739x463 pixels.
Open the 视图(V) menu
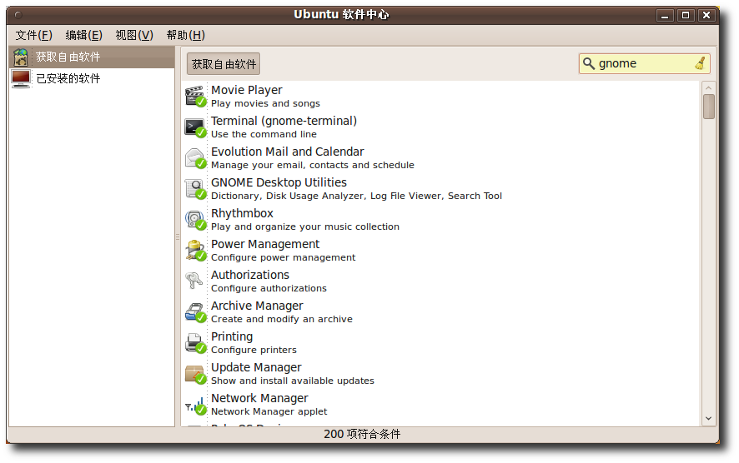point(134,35)
